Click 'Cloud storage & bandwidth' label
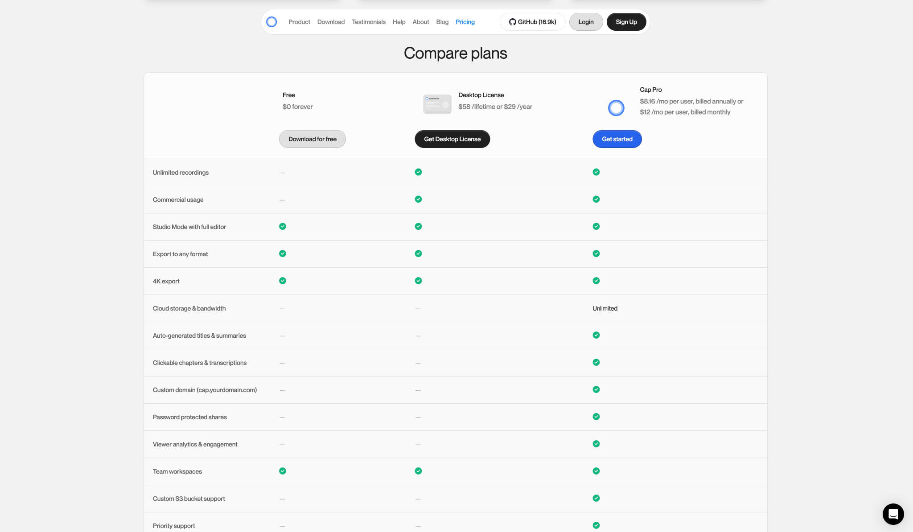This screenshot has height=532, width=913. [x=189, y=308]
